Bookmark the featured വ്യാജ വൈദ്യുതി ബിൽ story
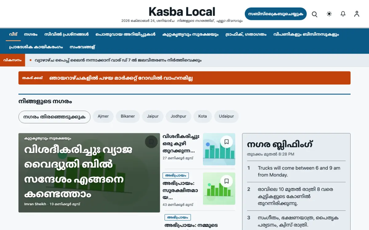 (x=151, y=142)
